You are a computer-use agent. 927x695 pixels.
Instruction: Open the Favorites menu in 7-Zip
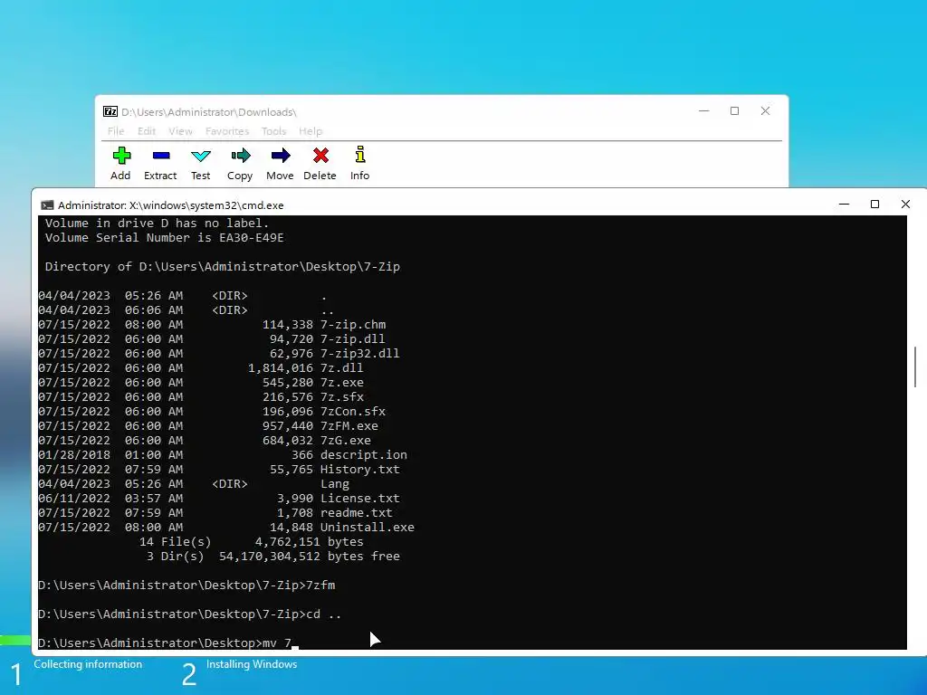pyautogui.click(x=227, y=131)
